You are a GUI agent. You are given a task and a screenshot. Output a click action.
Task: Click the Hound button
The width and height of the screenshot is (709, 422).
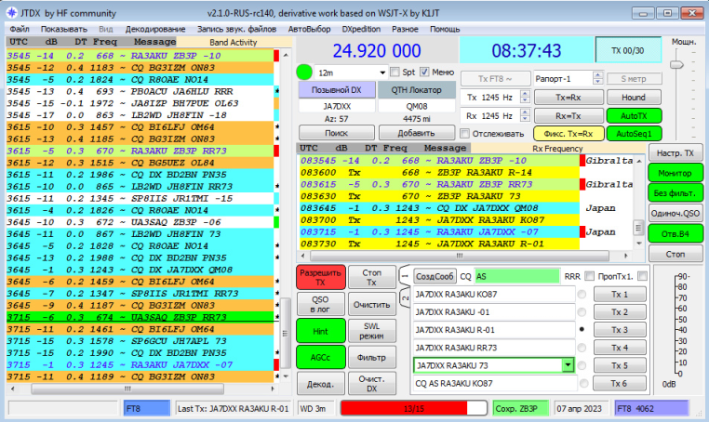[634, 98]
